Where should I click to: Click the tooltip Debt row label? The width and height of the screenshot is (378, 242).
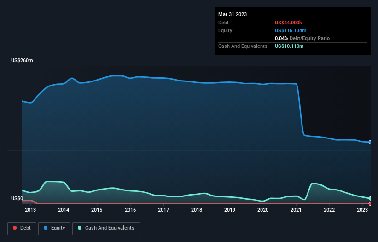[223, 23]
